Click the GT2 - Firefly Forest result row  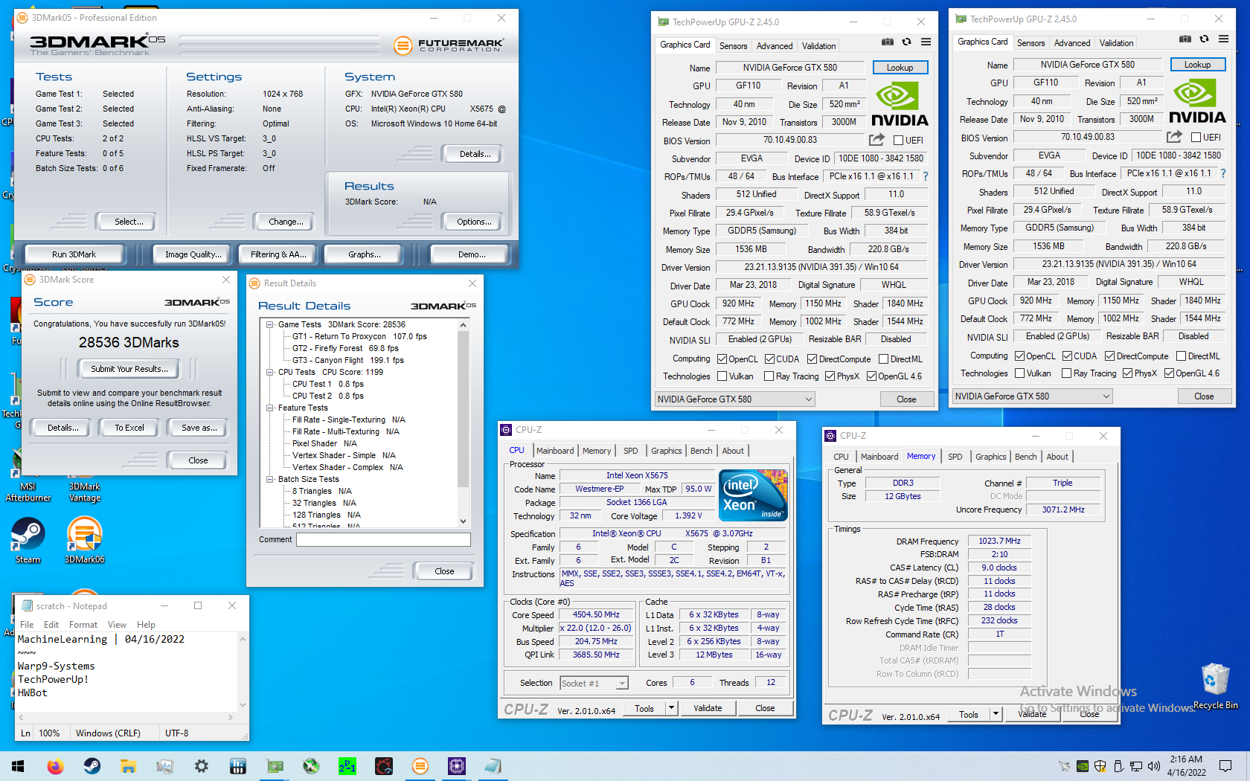[345, 348]
